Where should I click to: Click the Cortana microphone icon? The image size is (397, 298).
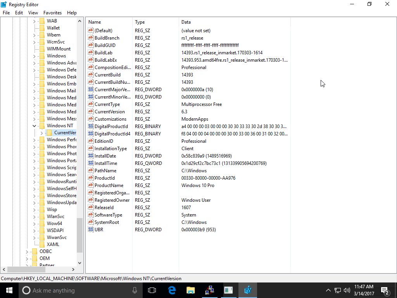[x=135, y=290]
